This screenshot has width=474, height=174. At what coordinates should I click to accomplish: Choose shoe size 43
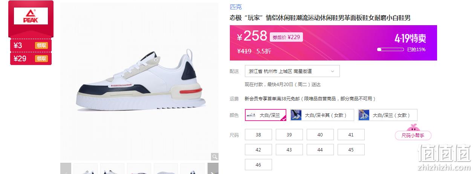tap(289, 150)
